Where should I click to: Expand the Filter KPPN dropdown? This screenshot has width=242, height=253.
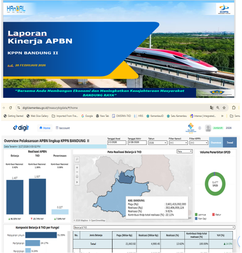[x=198, y=142]
